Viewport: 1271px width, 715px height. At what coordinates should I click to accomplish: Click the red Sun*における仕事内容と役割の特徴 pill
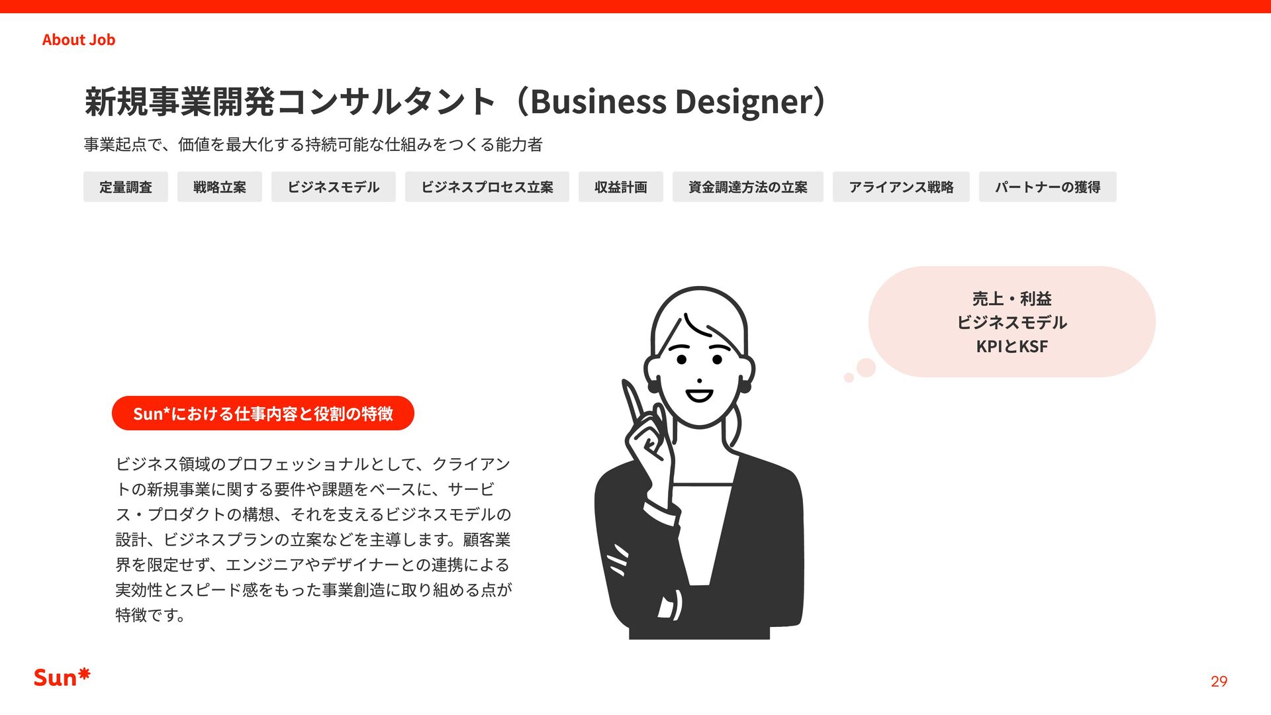263,413
